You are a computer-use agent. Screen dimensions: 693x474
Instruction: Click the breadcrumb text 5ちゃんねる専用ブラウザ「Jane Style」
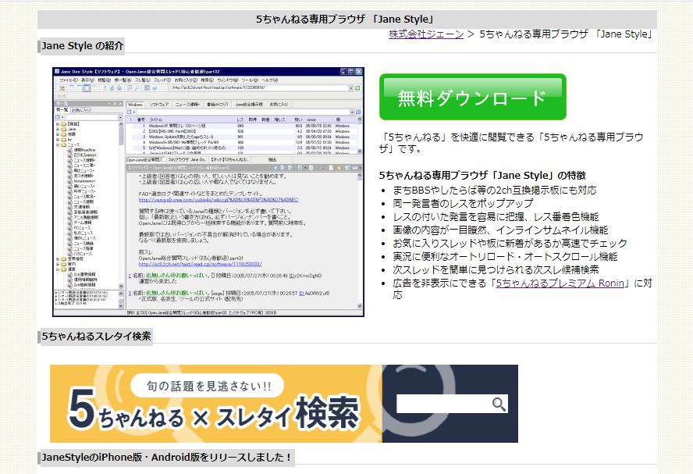(x=566, y=34)
